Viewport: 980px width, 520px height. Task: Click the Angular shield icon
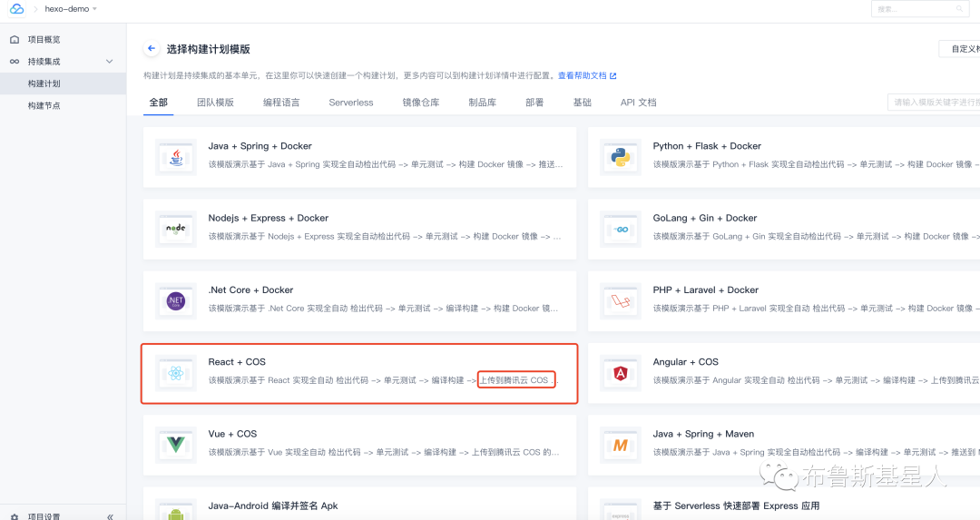(621, 373)
